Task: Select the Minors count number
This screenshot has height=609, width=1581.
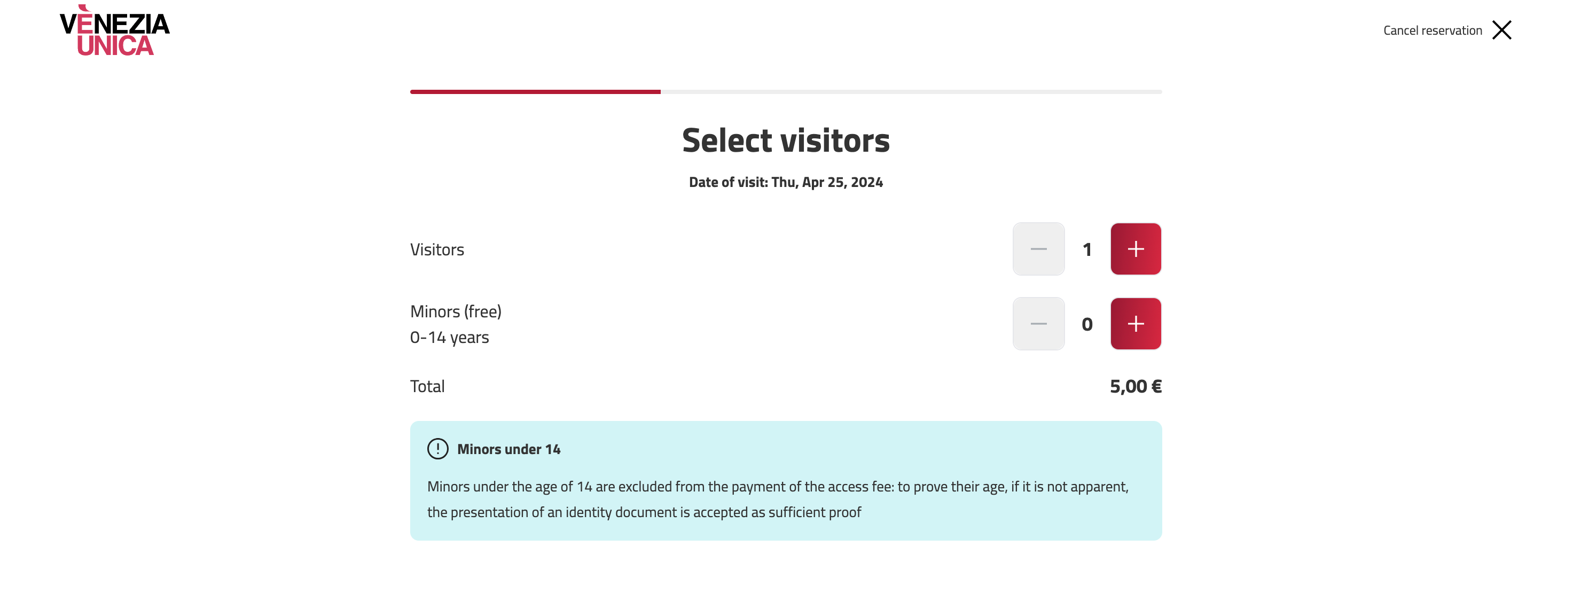Action: 1087,324
